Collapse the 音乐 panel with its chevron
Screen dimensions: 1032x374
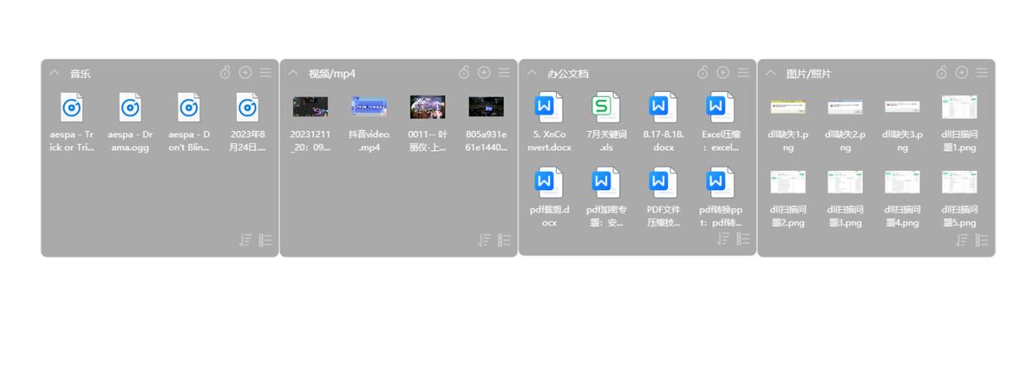point(54,73)
